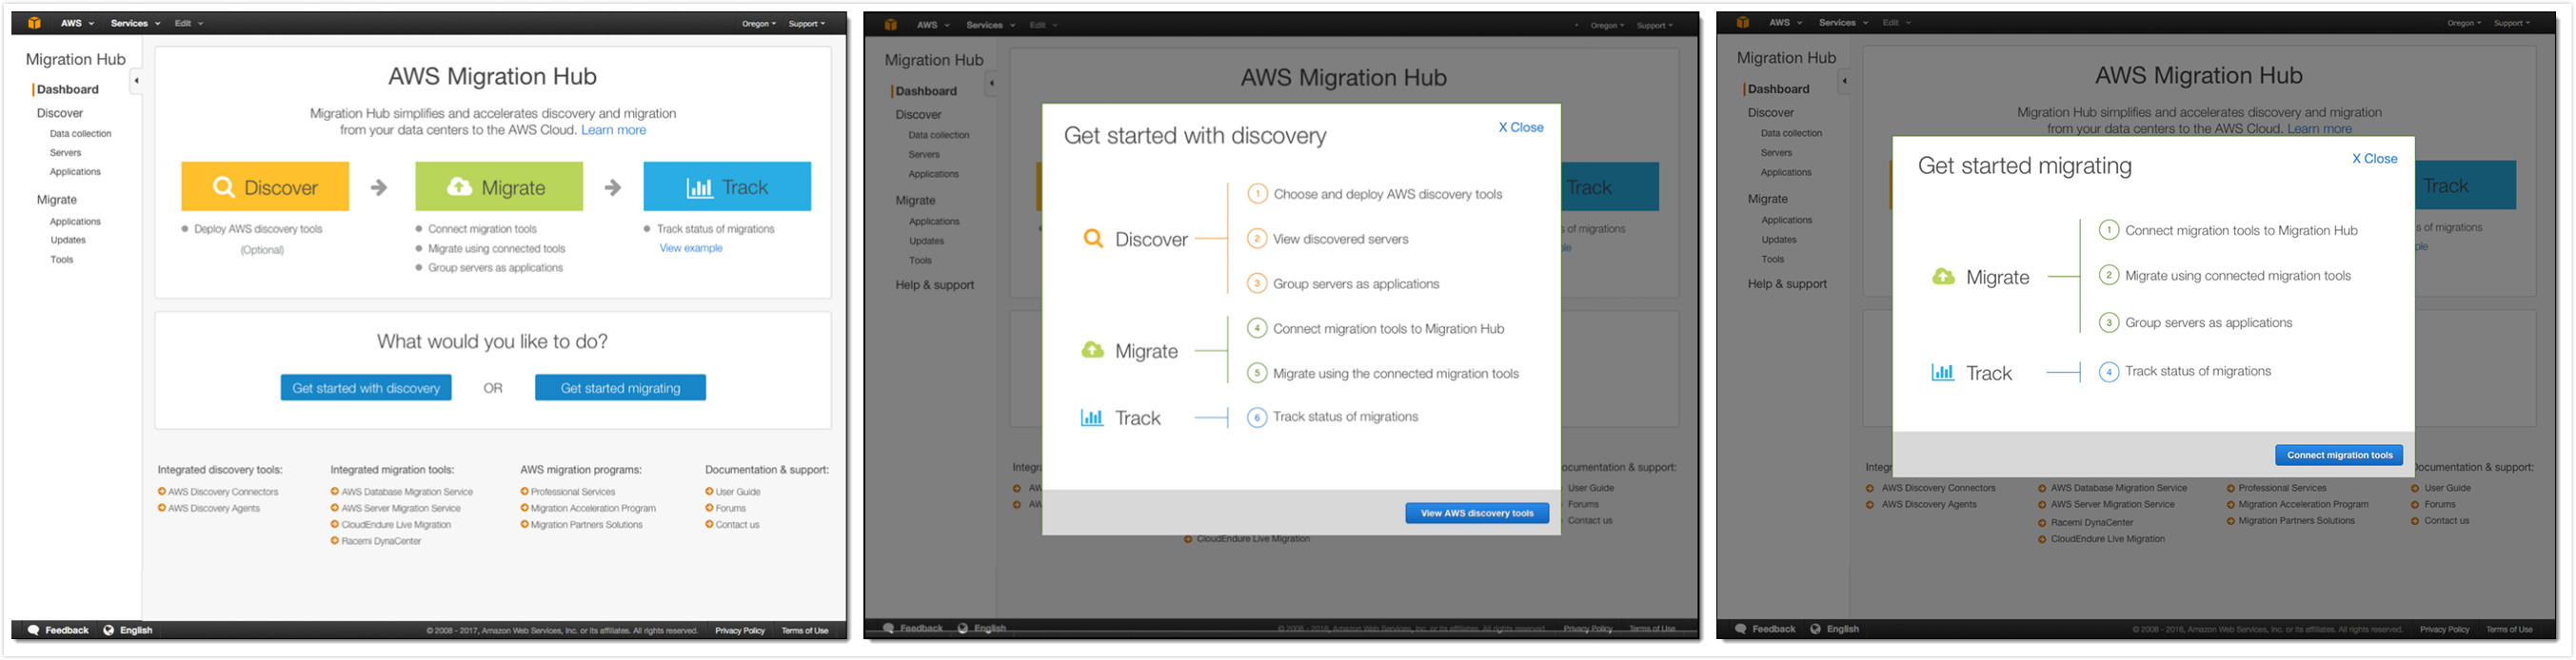This screenshot has height=660, width=2576.
Task: Click Track chart icon in Get started migrating dialog
Action: pyautogui.click(x=1942, y=373)
